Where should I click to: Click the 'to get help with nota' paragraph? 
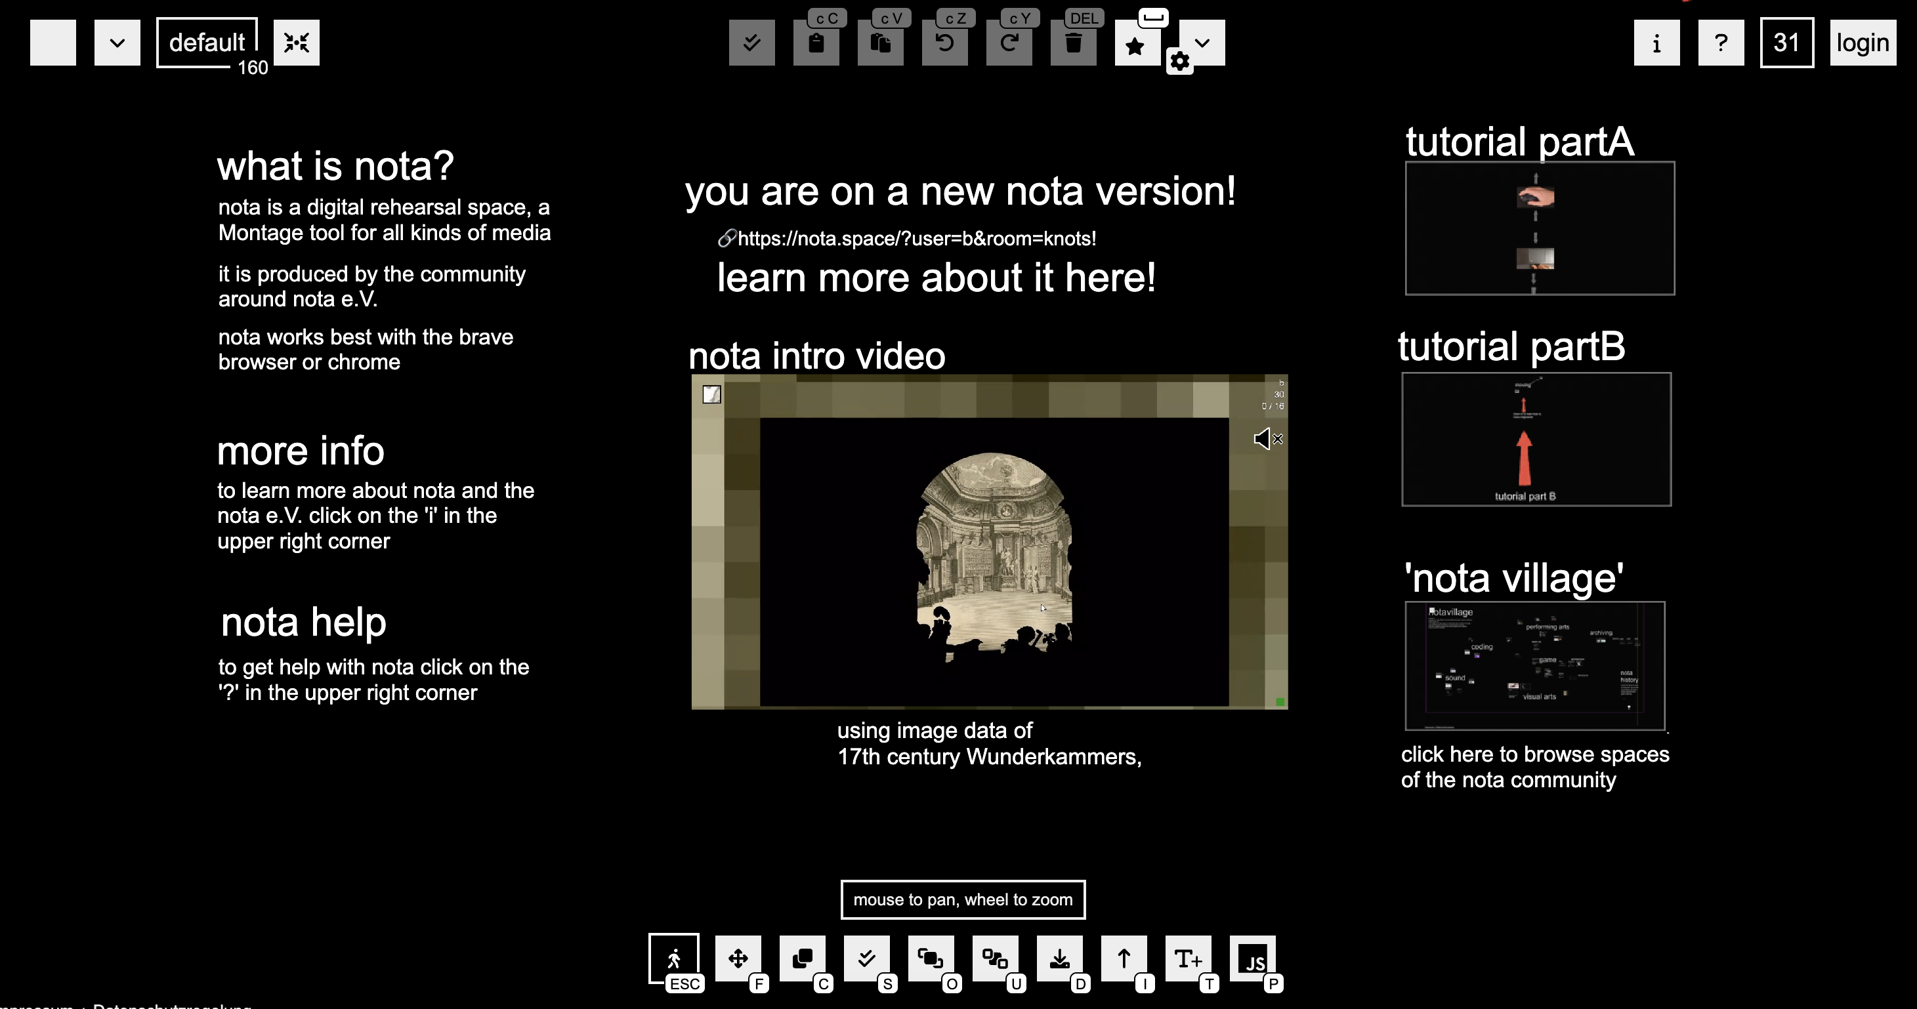[x=373, y=680]
